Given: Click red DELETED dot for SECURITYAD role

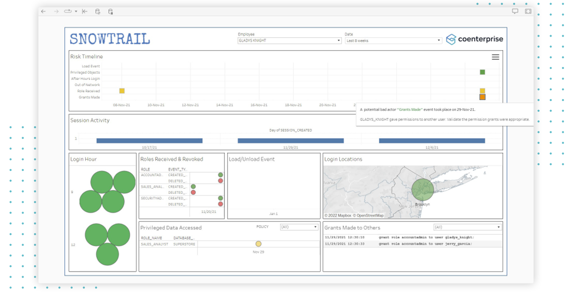Looking at the screenshot, I should (221, 204).
